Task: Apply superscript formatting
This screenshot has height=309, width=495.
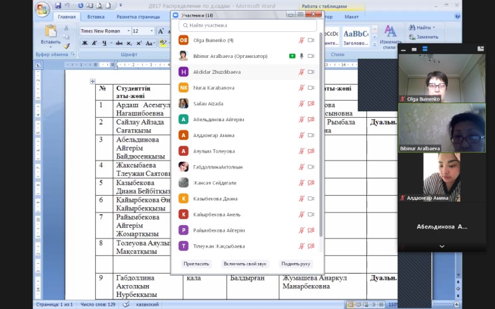Action: pyautogui.click(x=139, y=43)
